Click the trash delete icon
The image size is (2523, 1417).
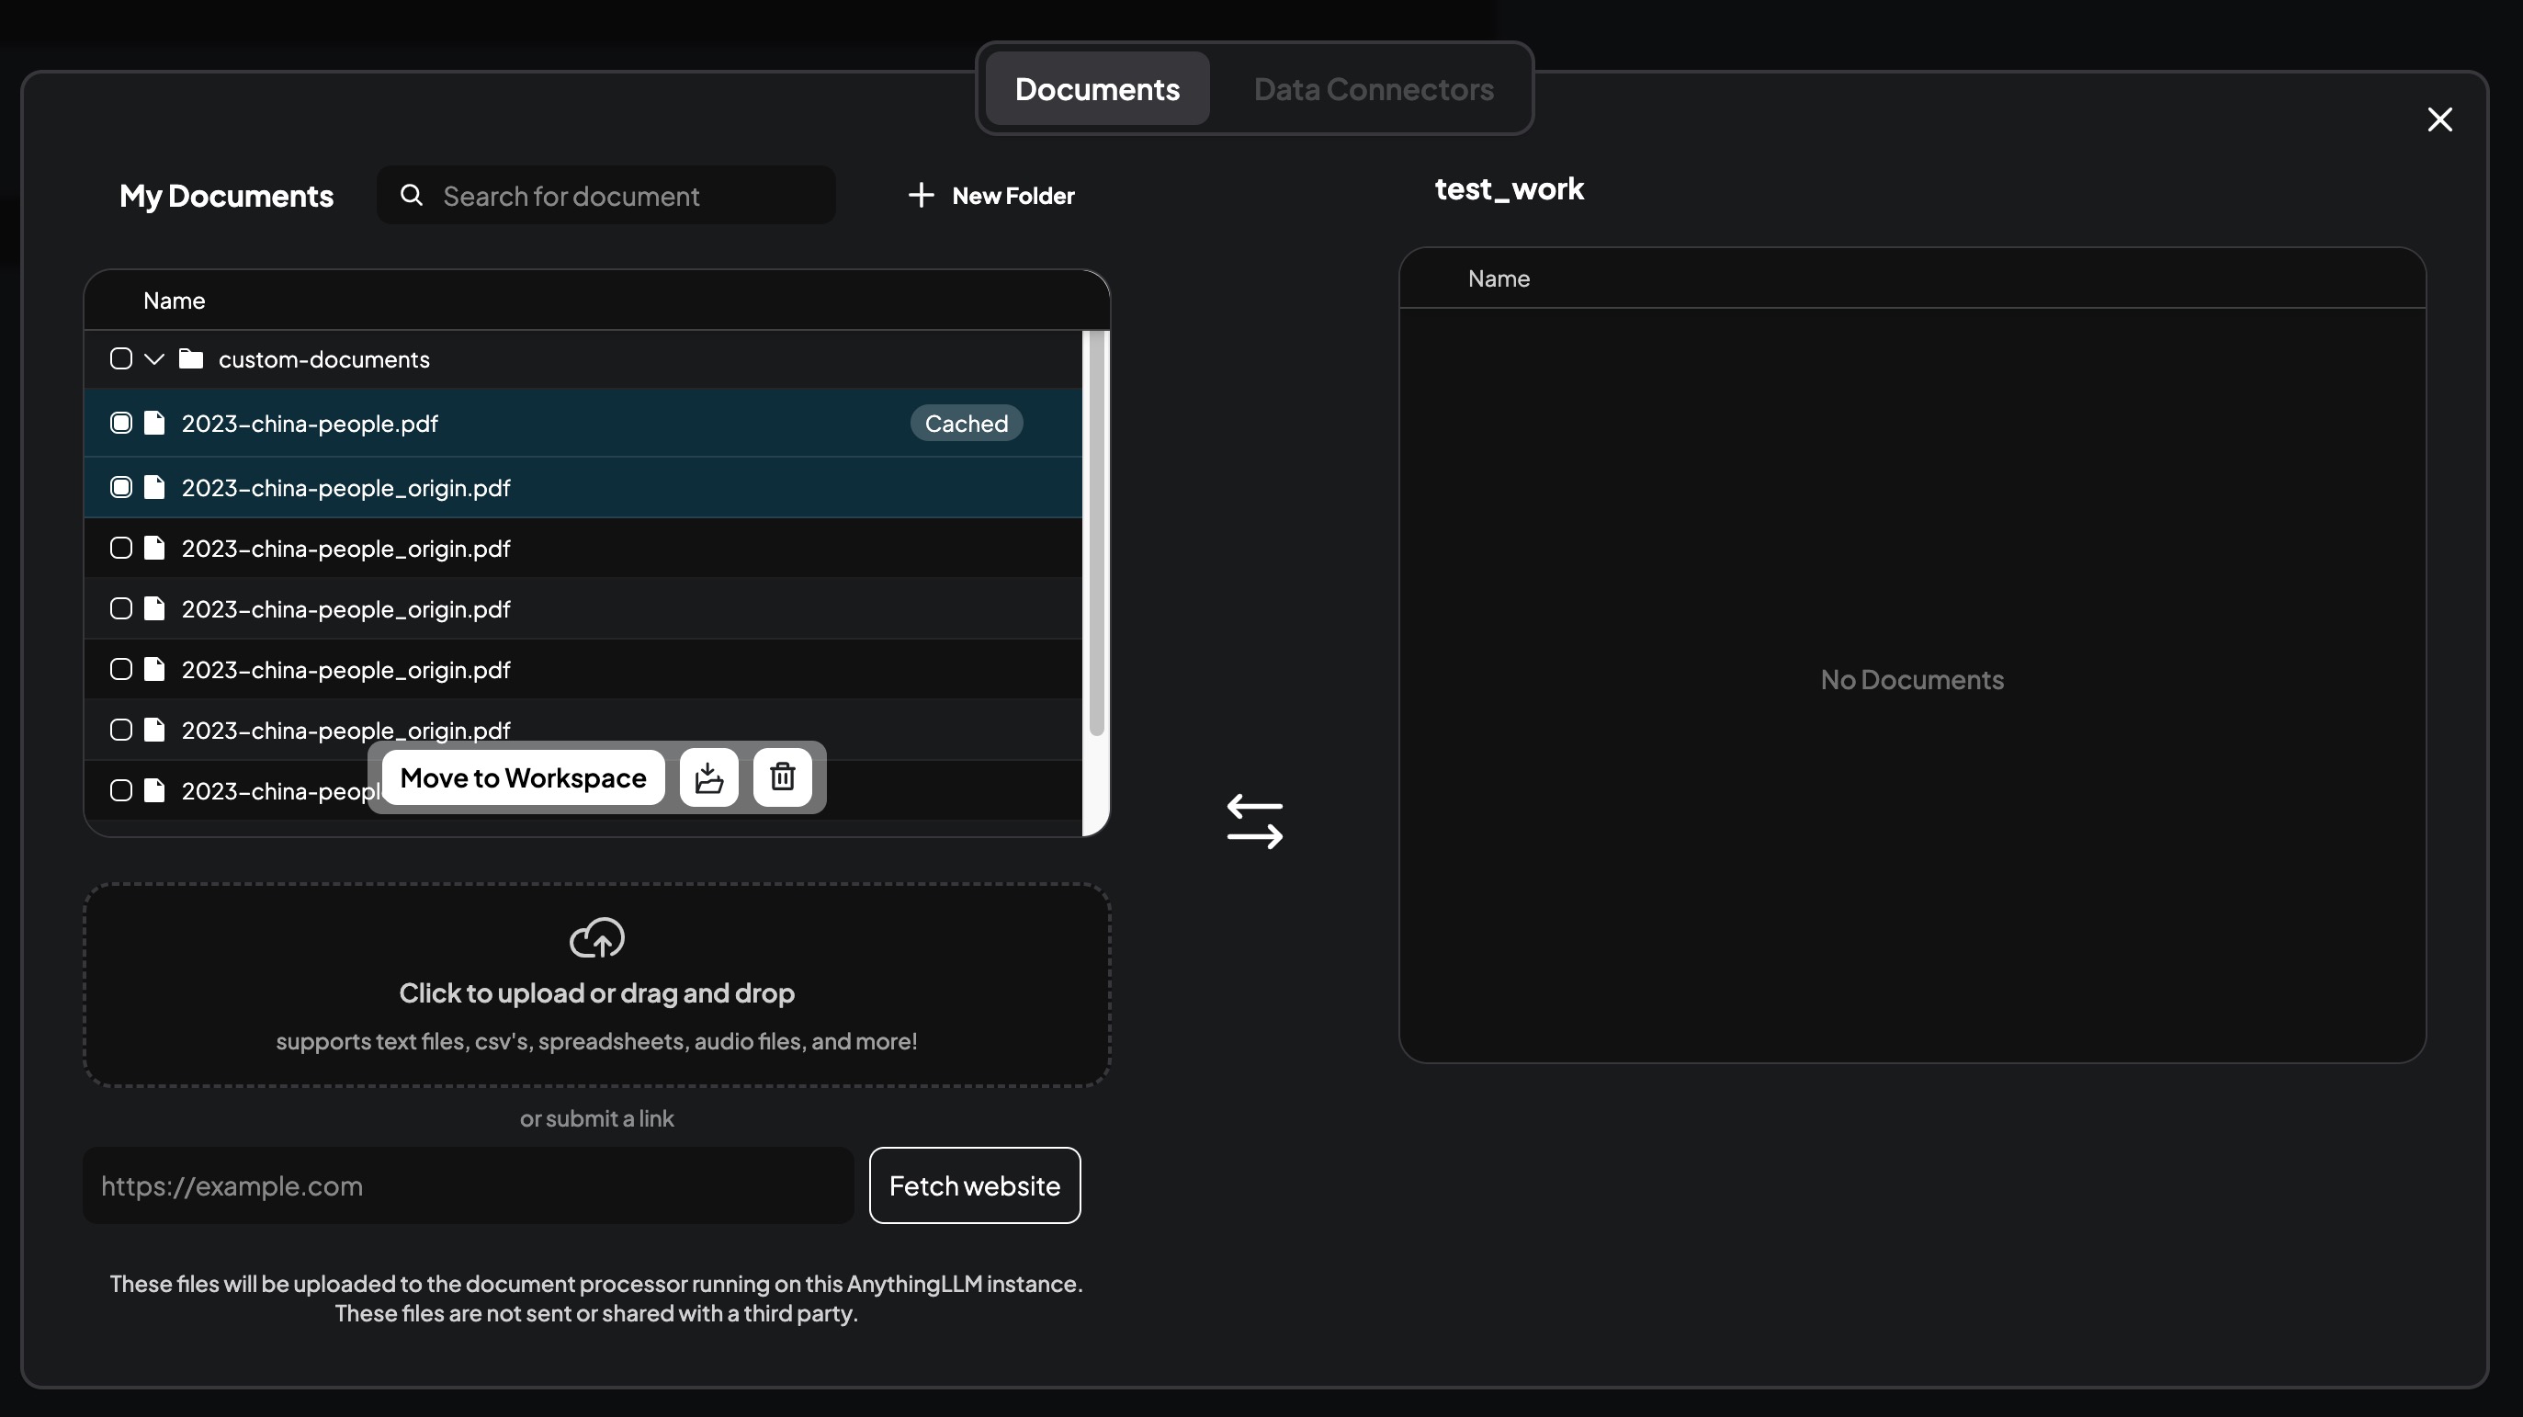(782, 777)
